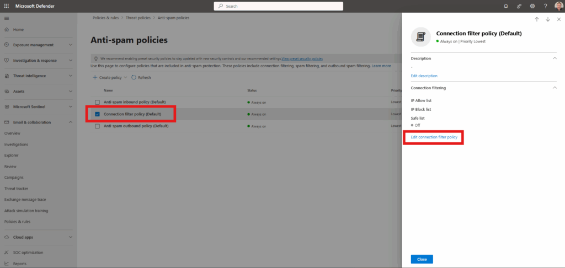Open Reports in sidebar
The width and height of the screenshot is (565, 268).
pos(20,264)
